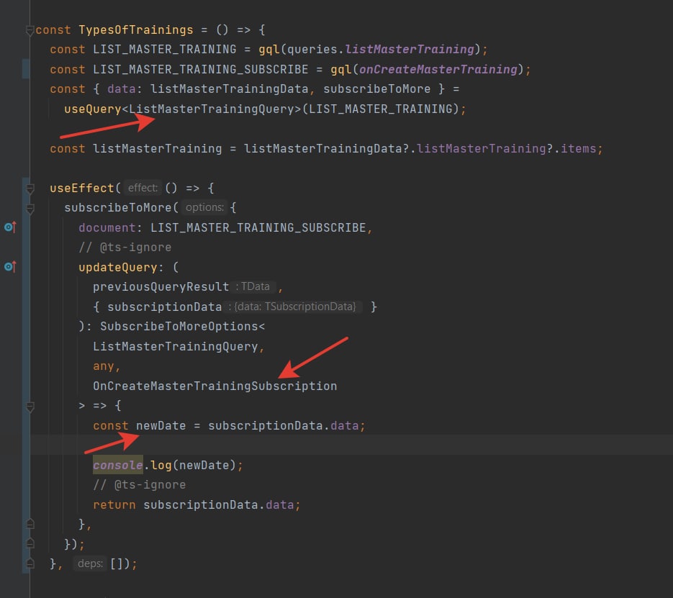
Task: Click onCreateMasterTraining inside gql call
Action: 438,70
